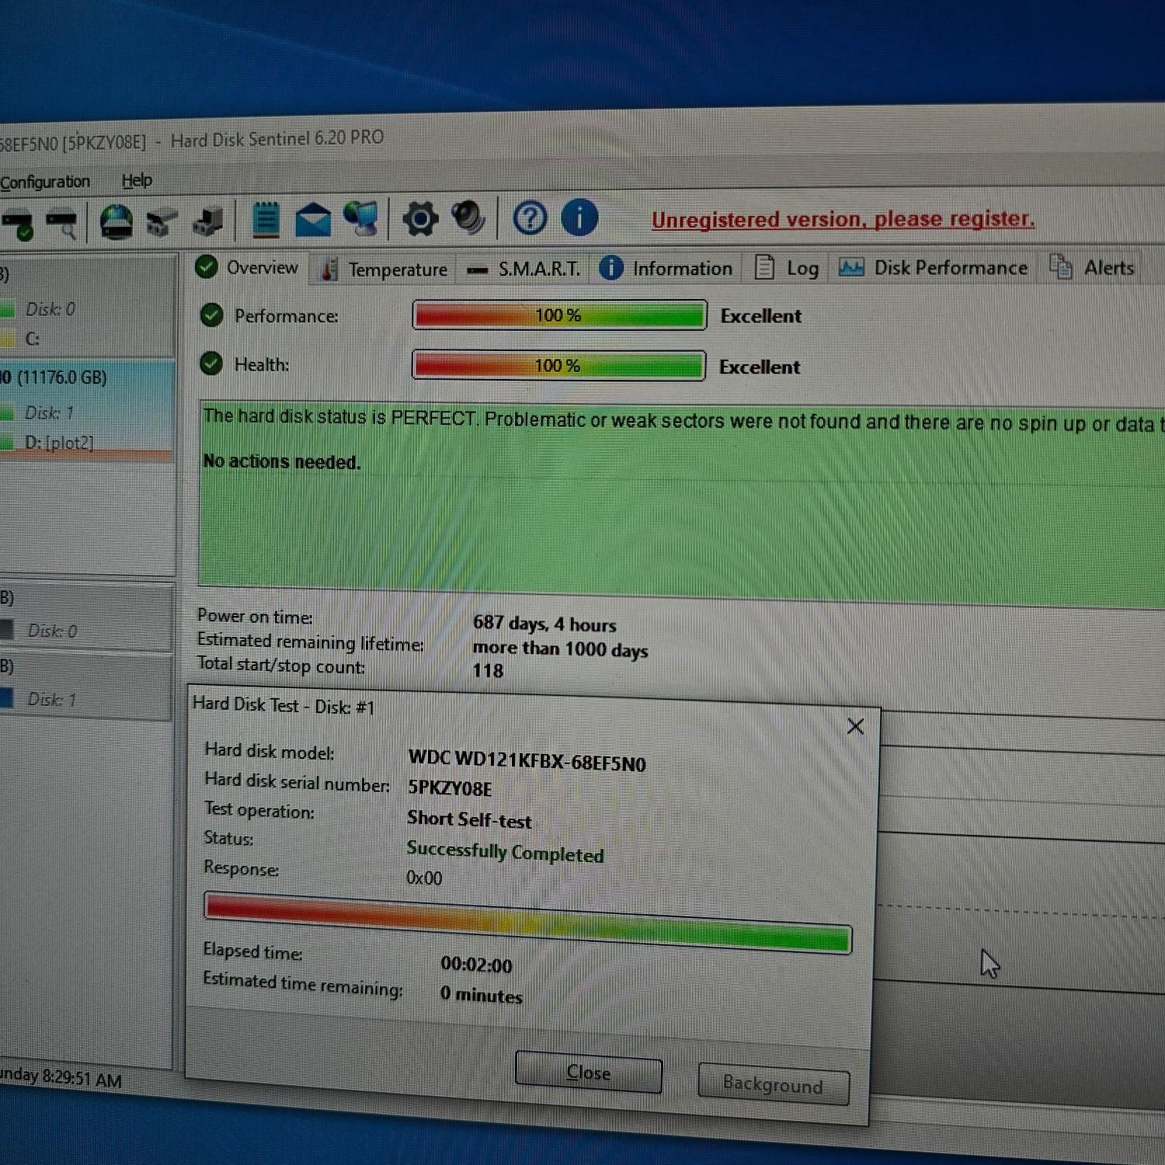The image size is (1165, 1165).
Task: Click the dark drive toolbar icon beside the notepad
Action: 208,222
